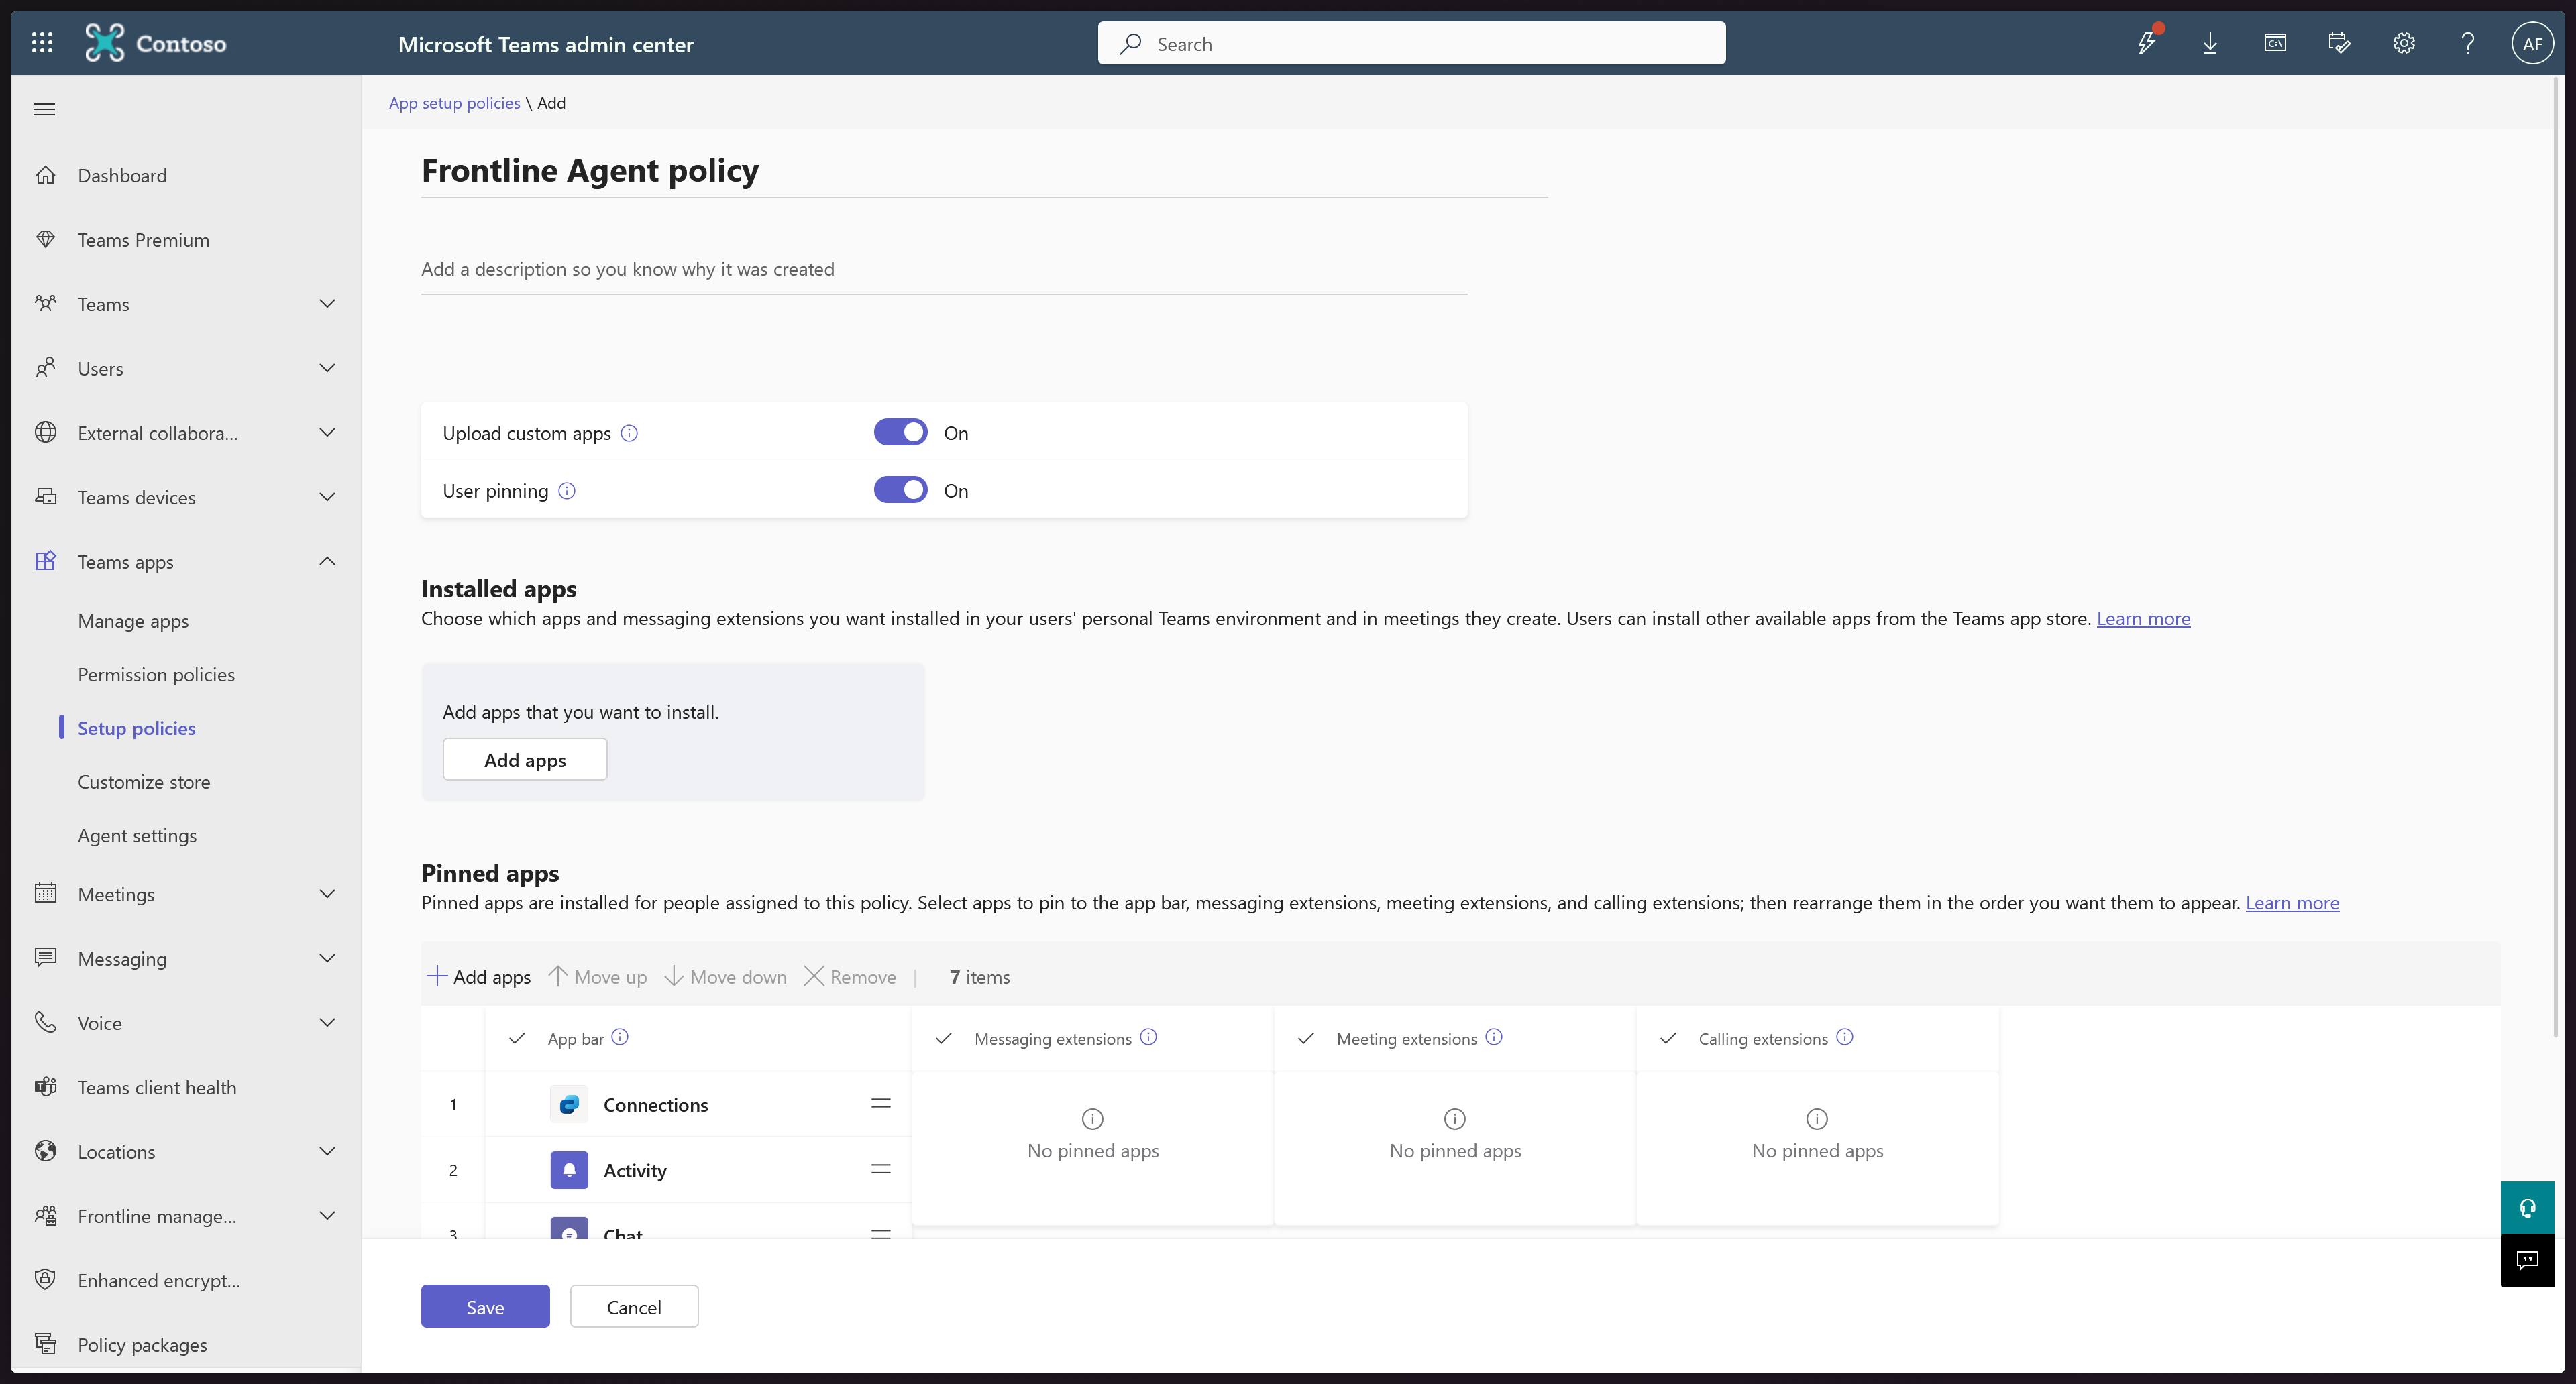Click the policy description input field
The image size is (2576, 1384).
[x=943, y=269]
